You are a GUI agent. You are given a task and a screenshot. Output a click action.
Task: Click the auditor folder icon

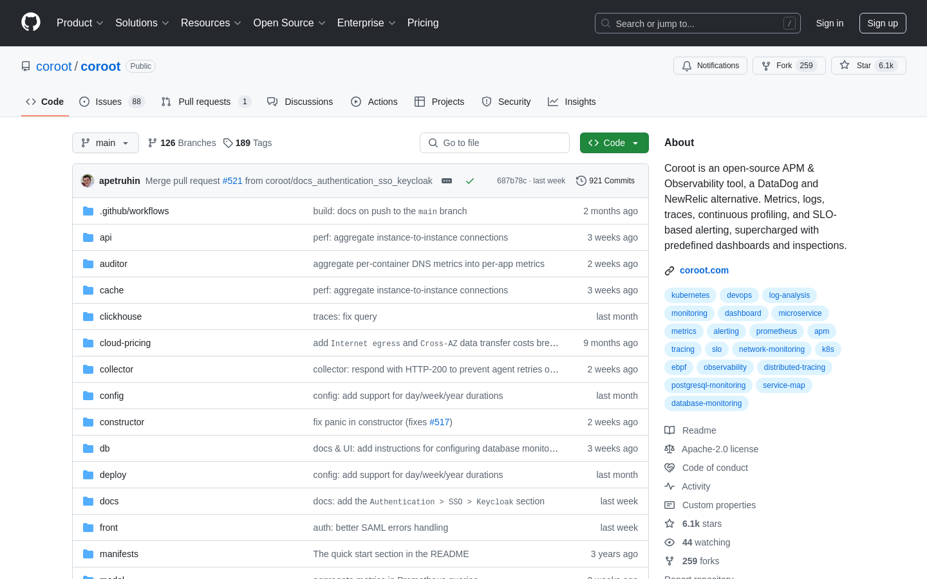point(88,264)
